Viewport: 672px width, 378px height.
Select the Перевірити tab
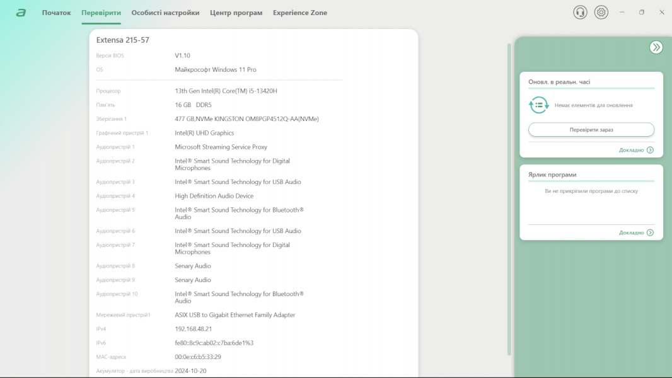101,13
